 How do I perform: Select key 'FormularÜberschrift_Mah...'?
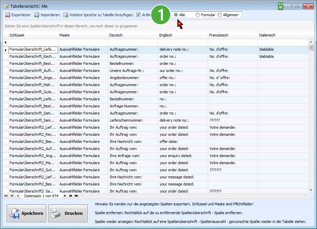pos(33,85)
